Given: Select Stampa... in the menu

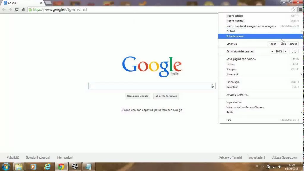Looking at the screenshot, I should point(260,69).
